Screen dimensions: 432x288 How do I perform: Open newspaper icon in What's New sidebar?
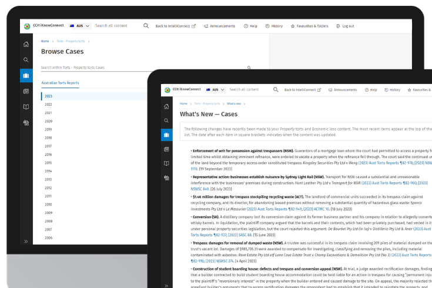point(167,149)
